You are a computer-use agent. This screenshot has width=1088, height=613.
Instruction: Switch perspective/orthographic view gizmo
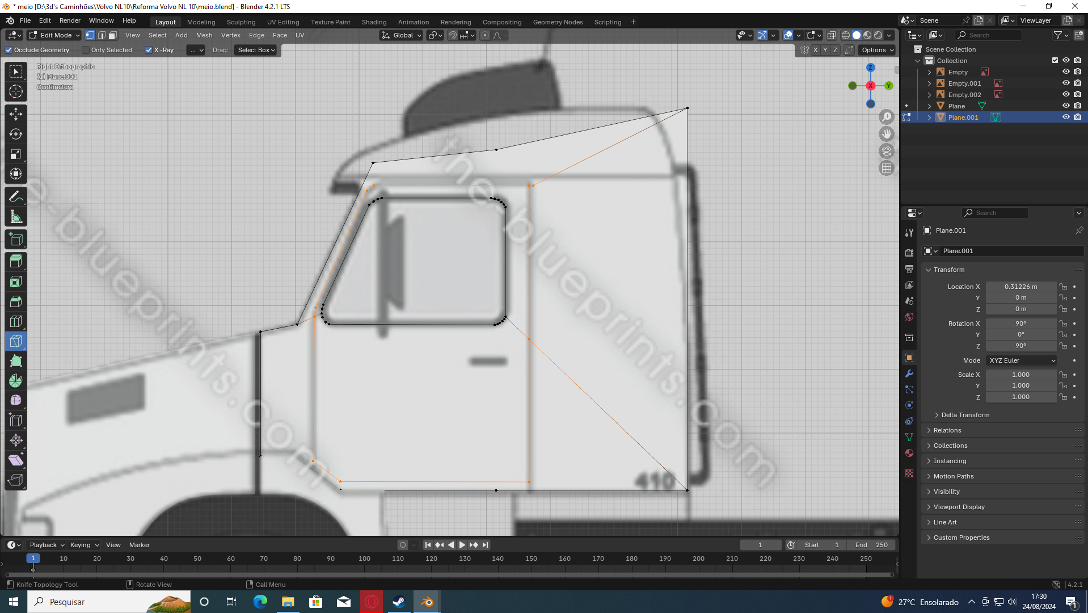click(x=887, y=168)
